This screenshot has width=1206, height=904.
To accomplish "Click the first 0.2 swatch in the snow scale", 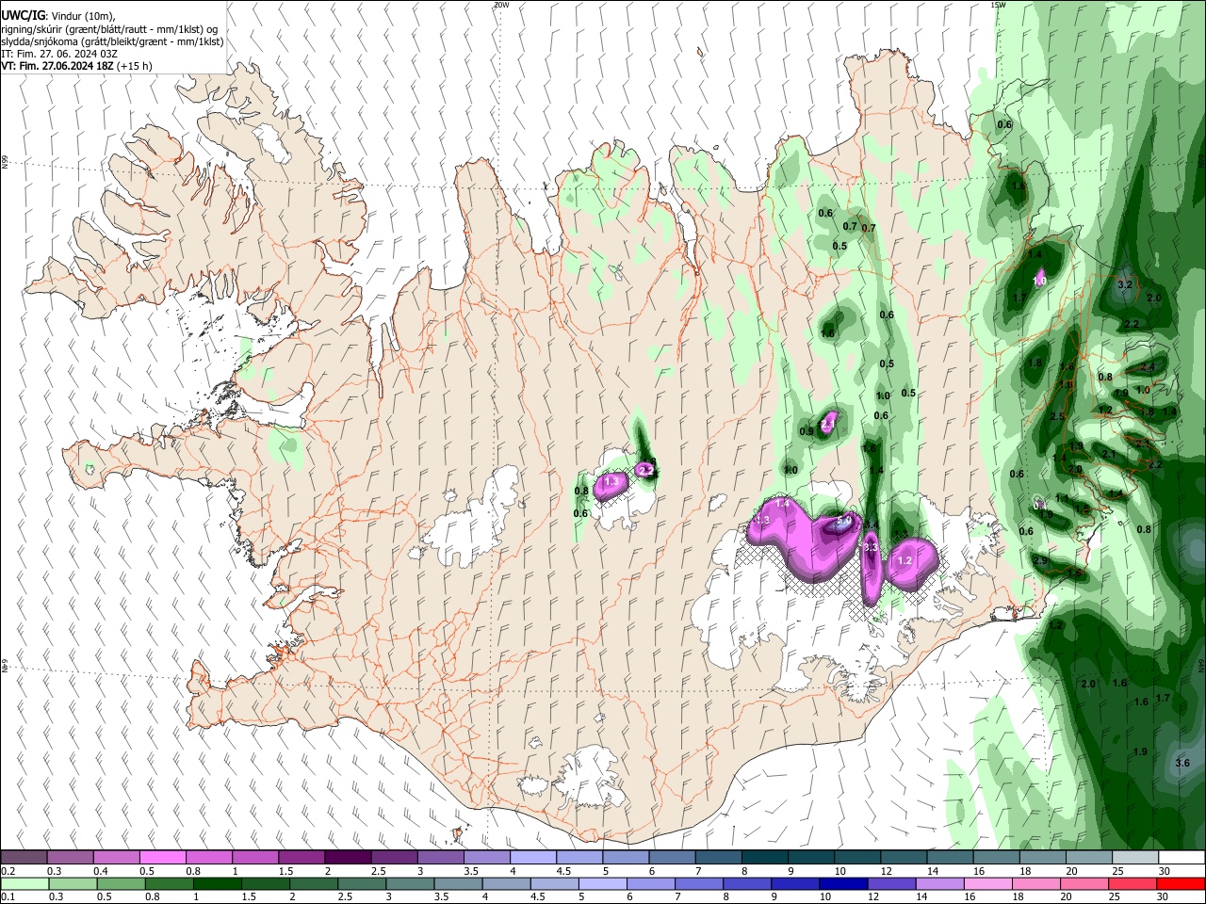I will point(24,857).
